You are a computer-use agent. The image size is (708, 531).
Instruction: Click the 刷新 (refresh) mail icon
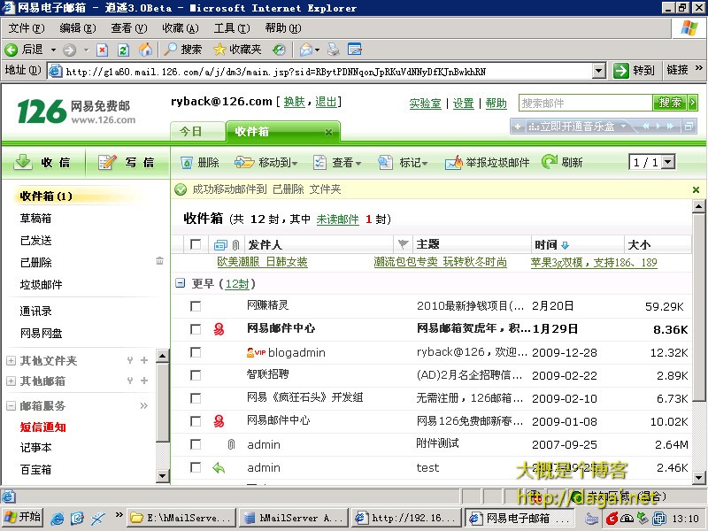[x=550, y=163]
